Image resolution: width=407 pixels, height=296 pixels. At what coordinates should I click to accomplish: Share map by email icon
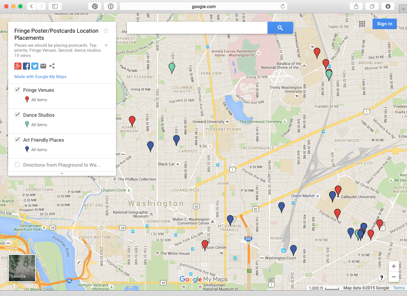click(43, 66)
